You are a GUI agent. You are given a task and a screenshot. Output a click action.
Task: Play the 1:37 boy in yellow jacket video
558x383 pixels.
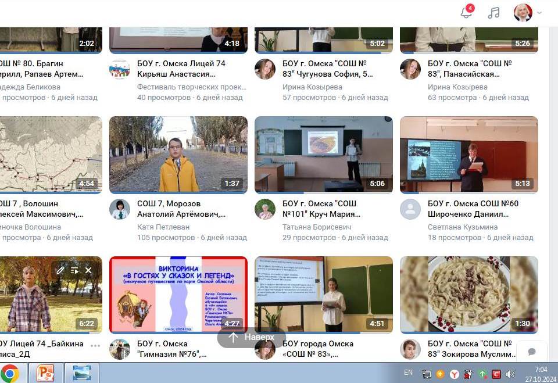[178, 155]
